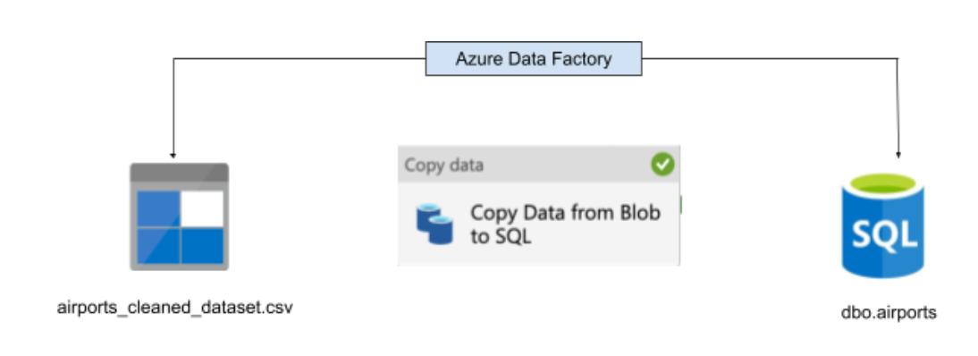
Task: Click the connector line left of Azure Data Factory
Action: pos(299,59)
